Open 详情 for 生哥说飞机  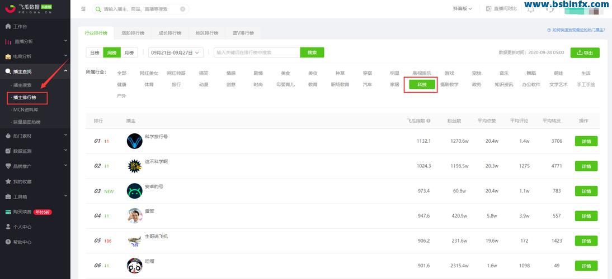[586, 241]
